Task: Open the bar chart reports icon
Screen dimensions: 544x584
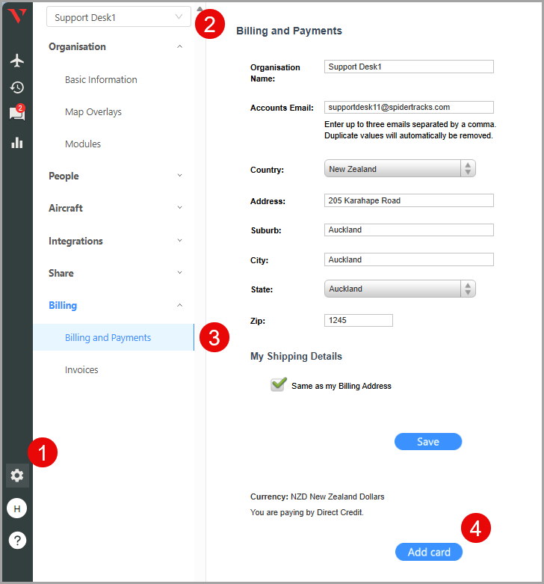Action: coord(16,142)
